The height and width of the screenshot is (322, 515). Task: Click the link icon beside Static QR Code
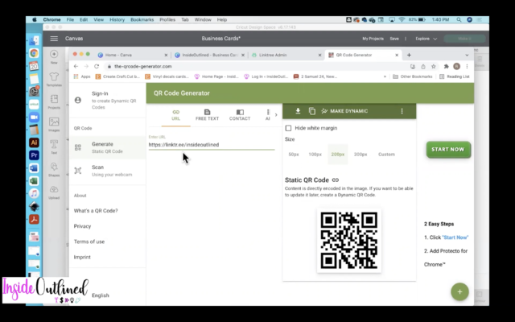click(x=336, y=180)
